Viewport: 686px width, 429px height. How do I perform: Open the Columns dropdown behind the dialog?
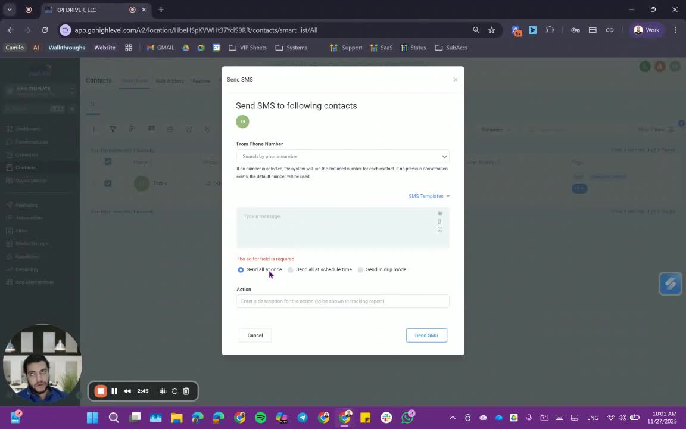[x=495, y=129]
